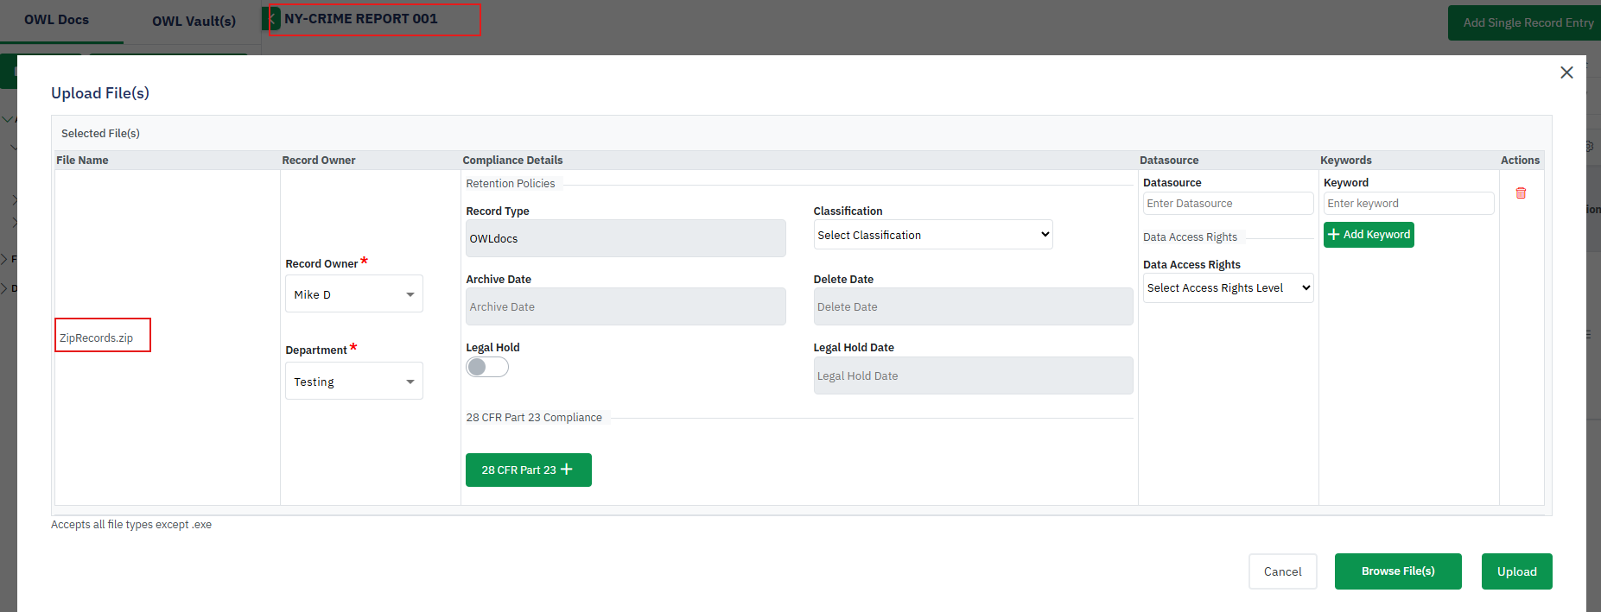Click the back arrow beside NY-CRIME REPORT 001
The height and width of the screenshot is (612, 1601).
(273, 19)
